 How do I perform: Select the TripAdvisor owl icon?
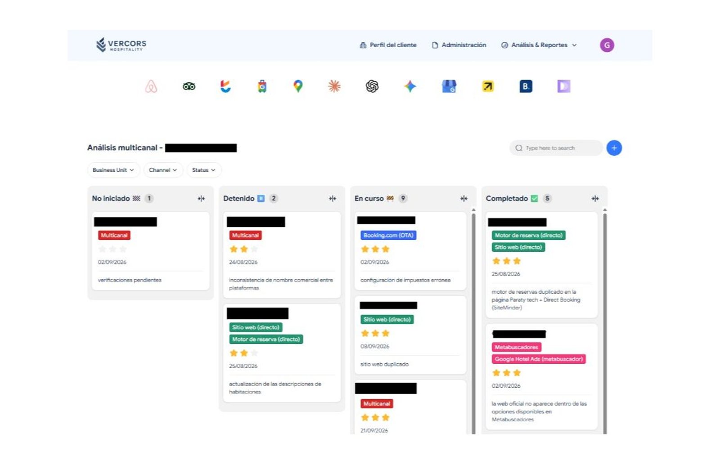point(189,86)
